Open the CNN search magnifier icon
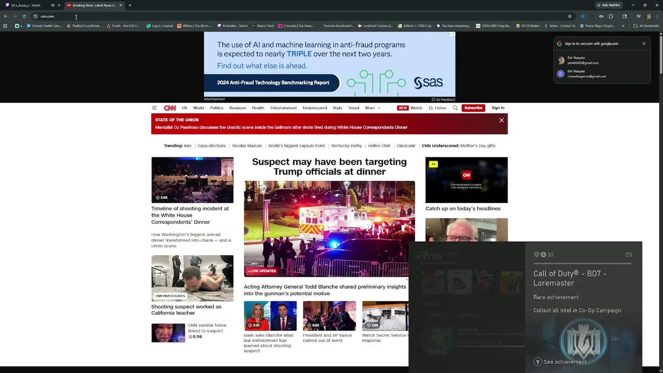Image resolution: width=663 pixels, height=373 pixels. (x=455, y=108)
